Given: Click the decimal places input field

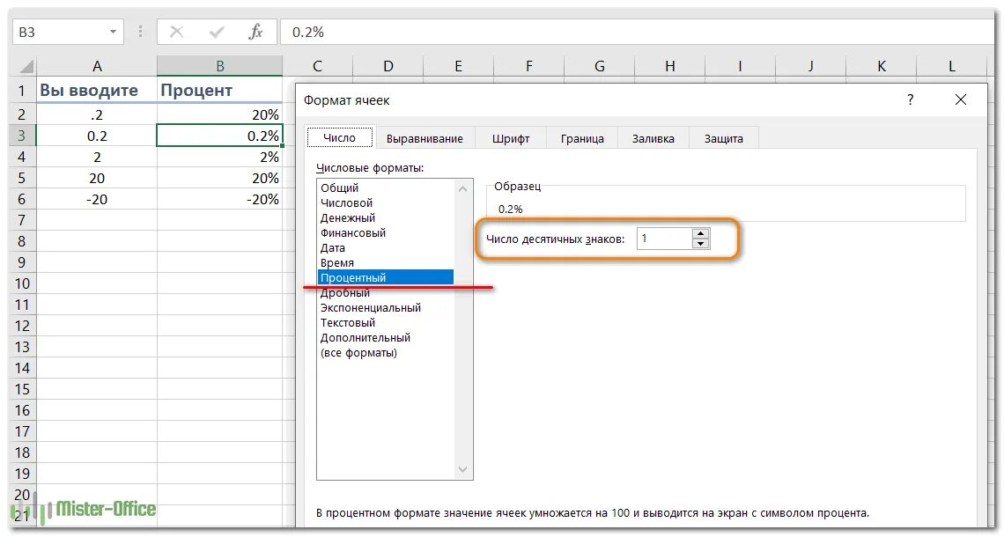Looking at the screenshot, I should [665, 239].
